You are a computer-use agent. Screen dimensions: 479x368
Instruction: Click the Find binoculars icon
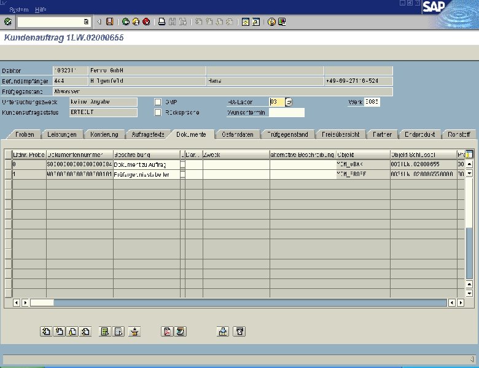(173, 21)
